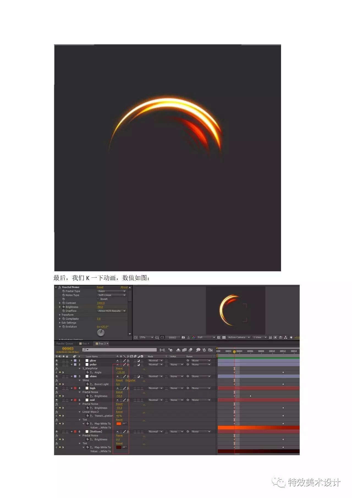
Task: Click the current time indicator marker
Action: pyautogui.click(x=234, y=351)
